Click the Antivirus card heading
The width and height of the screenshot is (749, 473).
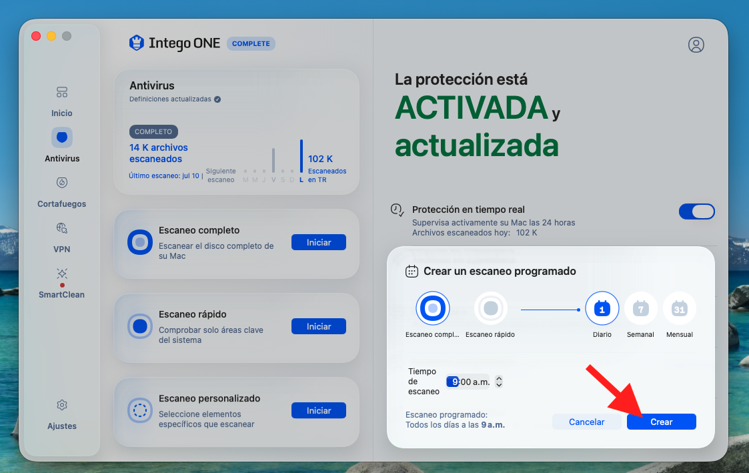[x=152, y=85]
